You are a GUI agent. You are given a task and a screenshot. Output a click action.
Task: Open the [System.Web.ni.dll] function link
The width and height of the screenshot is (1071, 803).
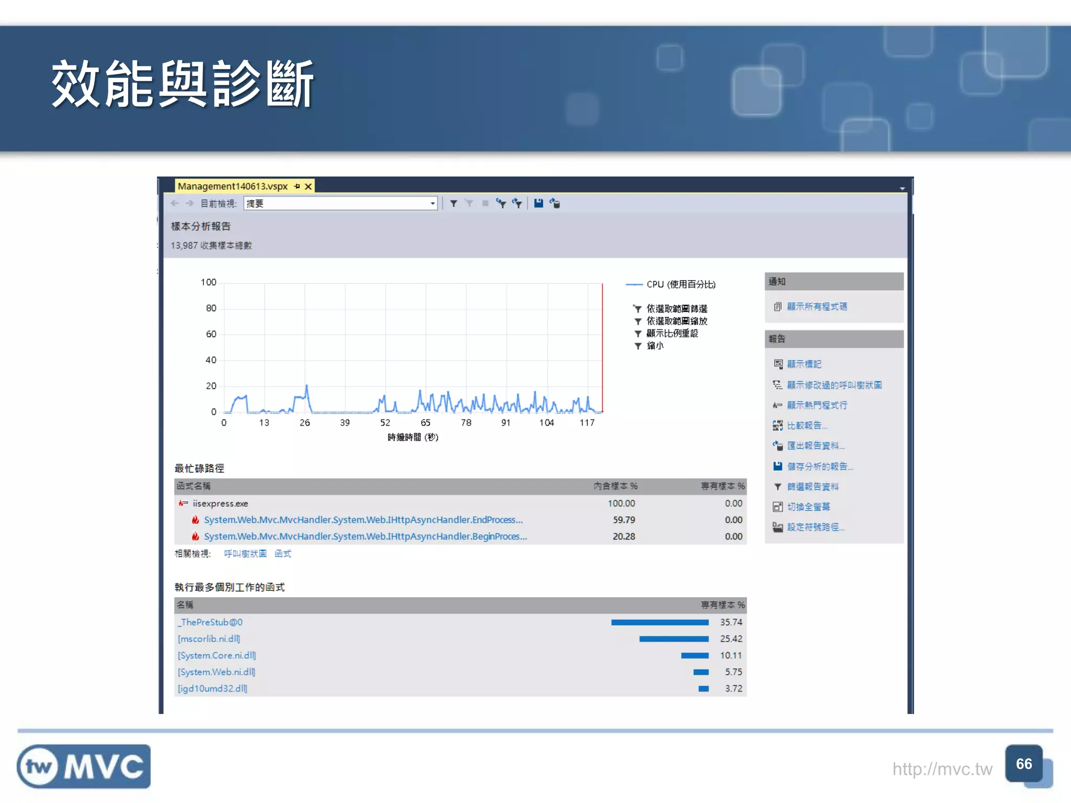click(217, 672)
